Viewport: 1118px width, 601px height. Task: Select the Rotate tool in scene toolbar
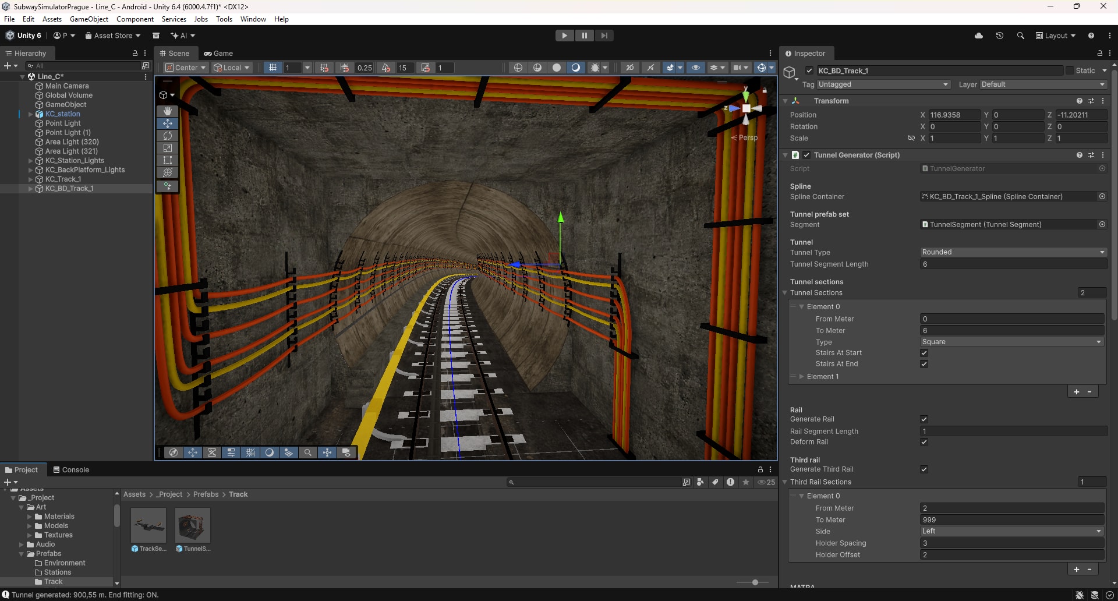[168, 136]
